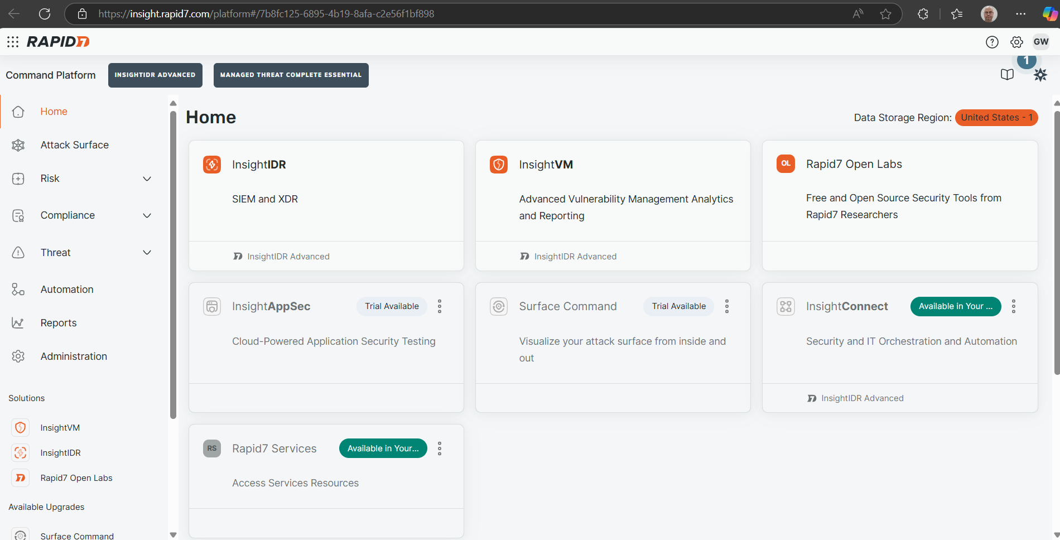This screenshot has width=1060, height=540.
Task: Open browser extensions puzzle icon
Action: [x=923, y=14]
